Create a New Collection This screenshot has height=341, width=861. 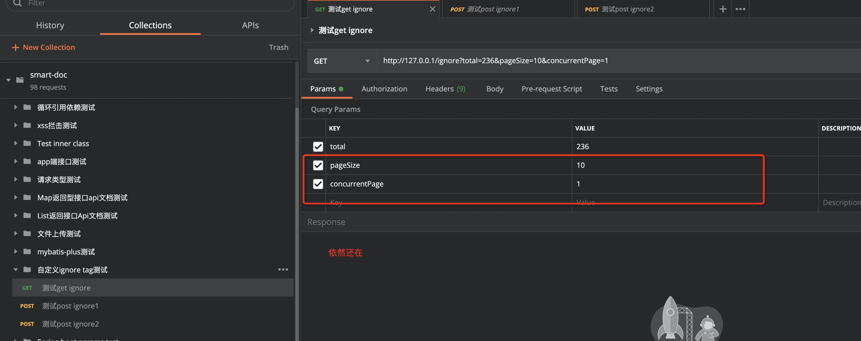pyautogui.click(x=43, y=48)
